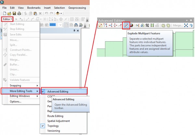195x135 pixels.
Task: Open the Bookmarks menu
Action: (34, 8)
